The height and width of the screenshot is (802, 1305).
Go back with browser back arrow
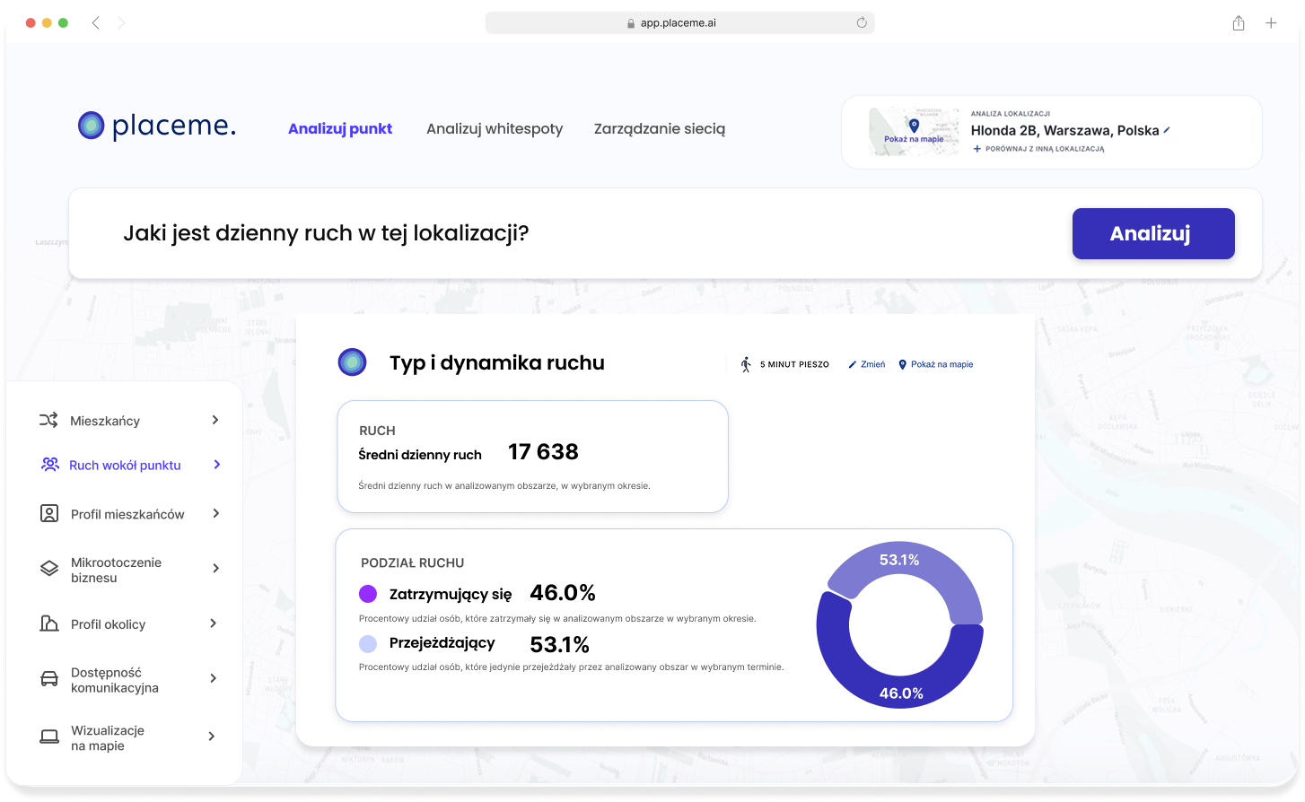(x=95, y=22)
